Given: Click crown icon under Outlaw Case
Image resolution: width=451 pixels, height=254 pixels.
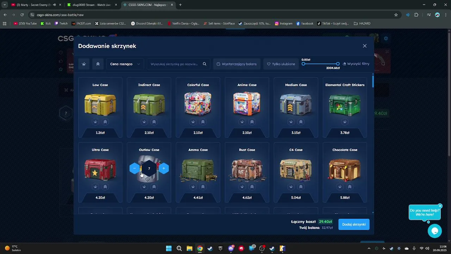Looking at the screenshot, I should (x=144, y=187).
